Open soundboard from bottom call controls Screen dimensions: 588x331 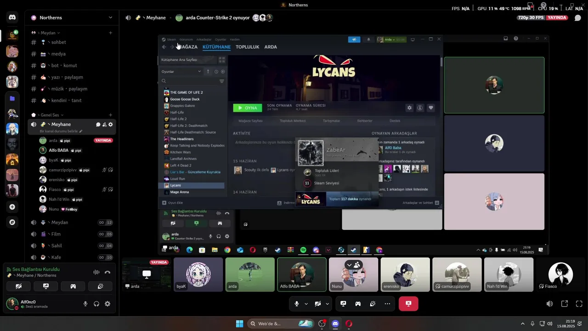pyautogui.click(x=373, y=304)
